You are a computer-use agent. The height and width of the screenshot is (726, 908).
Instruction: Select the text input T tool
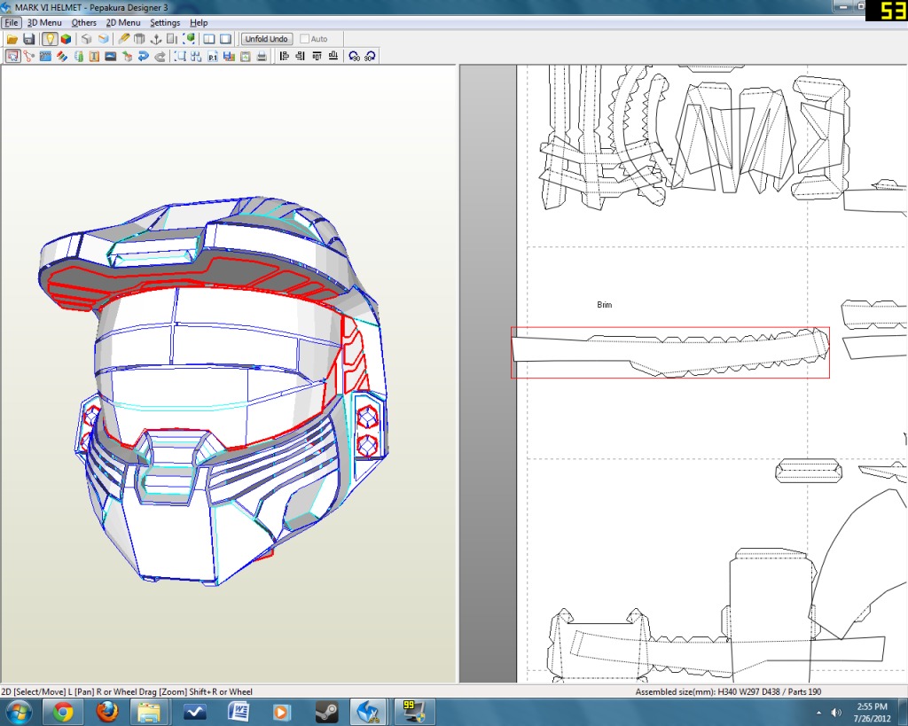94,56
